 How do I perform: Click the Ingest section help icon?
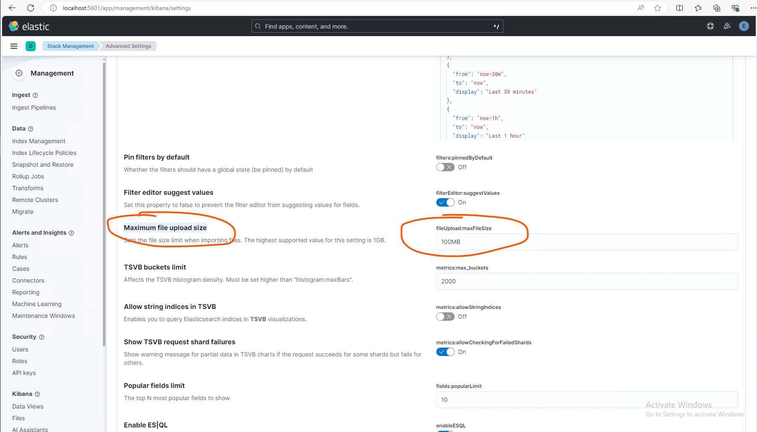(x=35, y=95)
